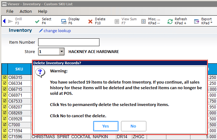The image size is (217, 140).
Task: Click the keyboard icon in the title bar
Action: click(x=4, y=4)
